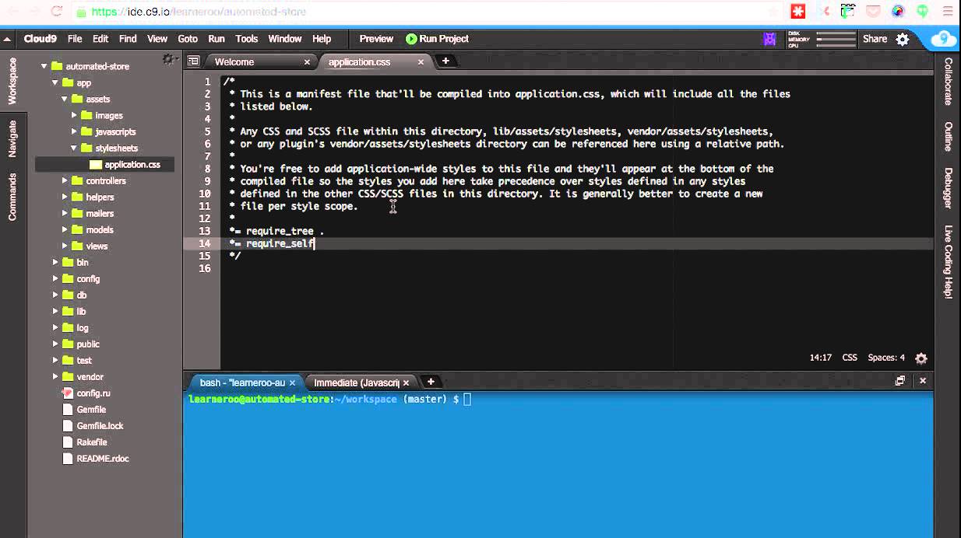Add new terminal tab with plus button
The height and width of the screenshot is (538, 961).
[x=431, y=382]
